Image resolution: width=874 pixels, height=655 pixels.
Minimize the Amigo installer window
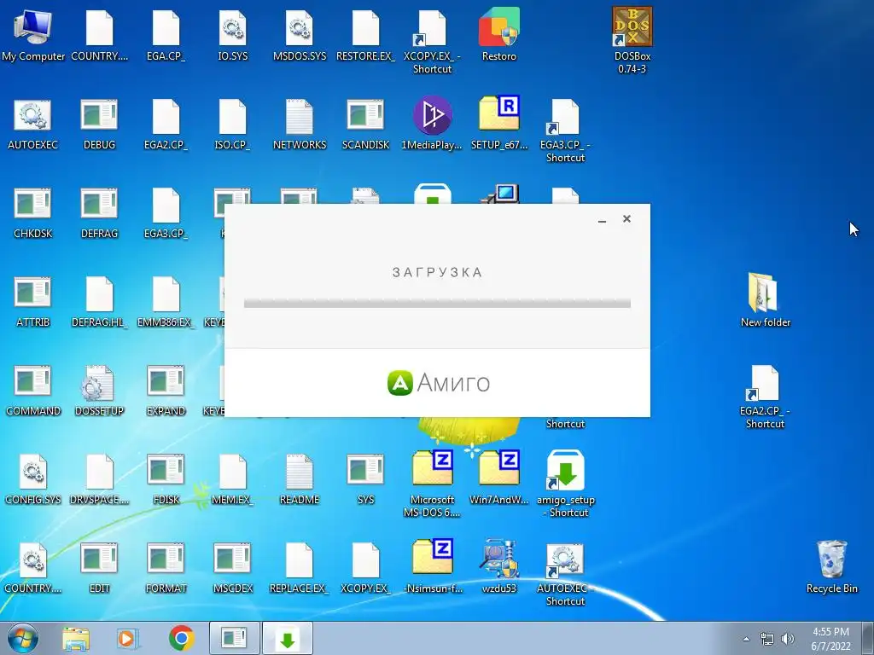[602, 219]
